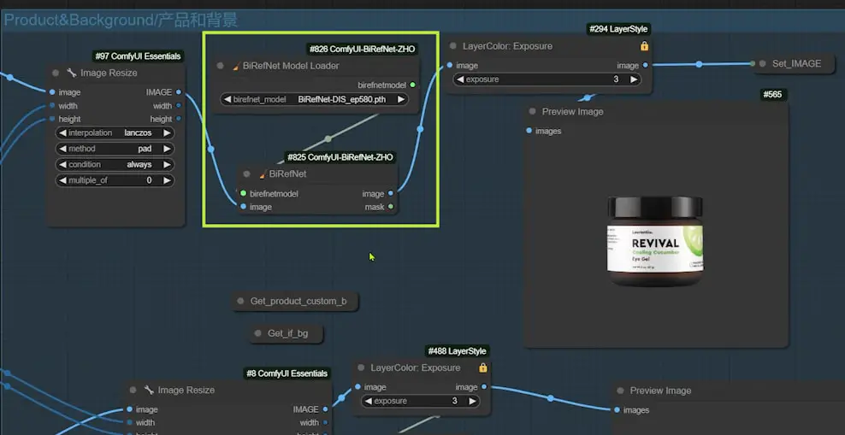Image resolution: width=845 pixels, height=435 pixels.
Task: Click the previous birefnet_model left arrow
Action: pos(228,100)
